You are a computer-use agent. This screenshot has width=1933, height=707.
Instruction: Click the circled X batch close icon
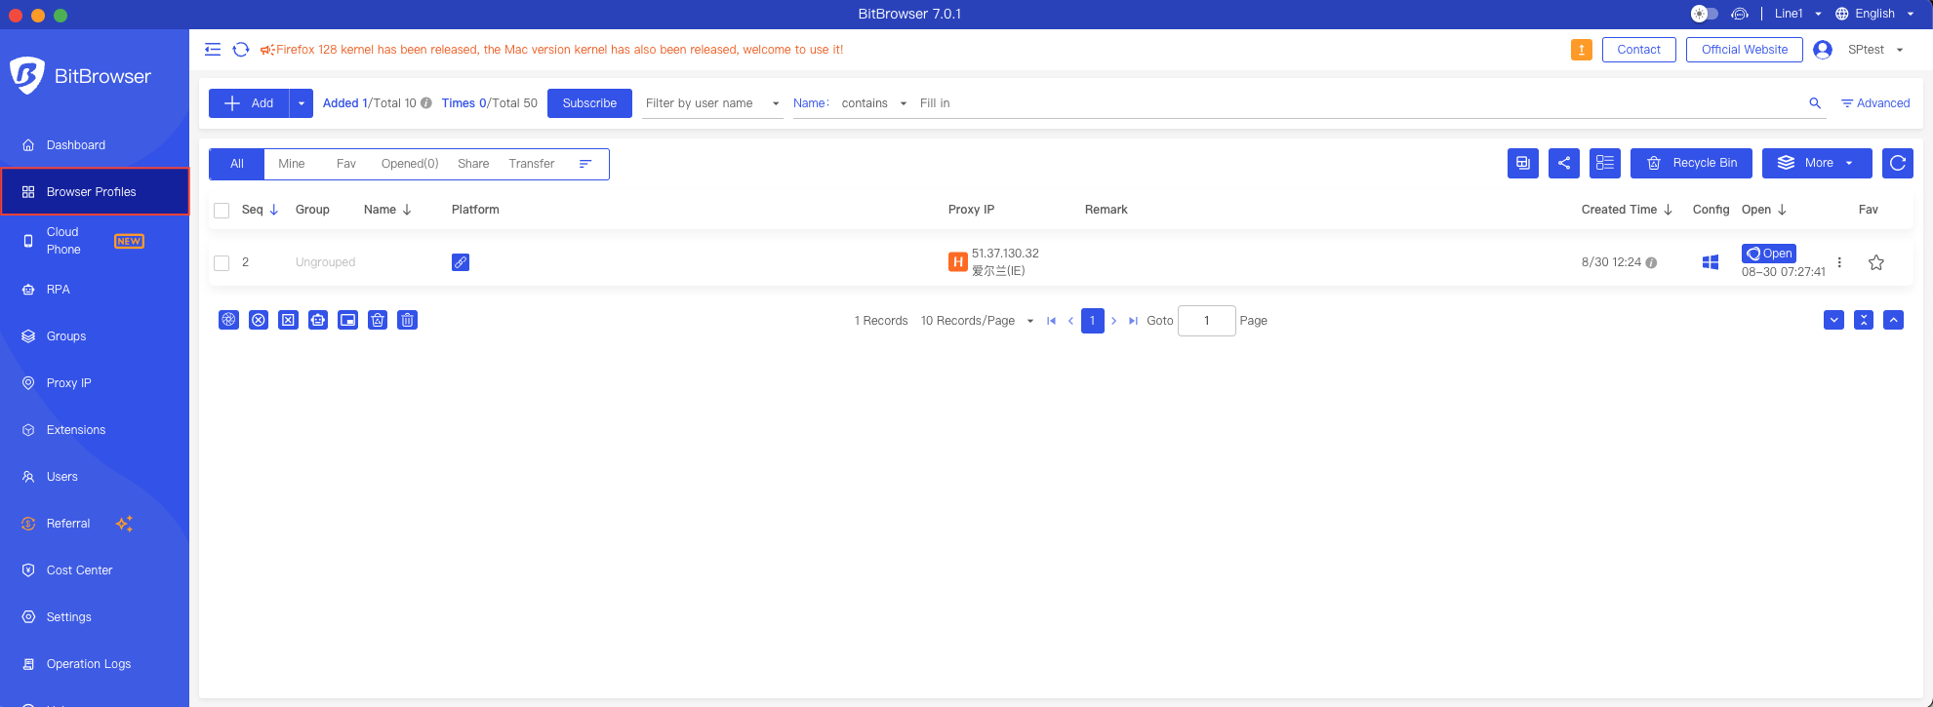pyautogui.click(x=259, y=320)
